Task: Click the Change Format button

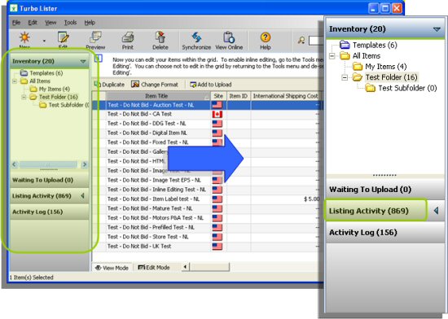Action: point(155,85)
